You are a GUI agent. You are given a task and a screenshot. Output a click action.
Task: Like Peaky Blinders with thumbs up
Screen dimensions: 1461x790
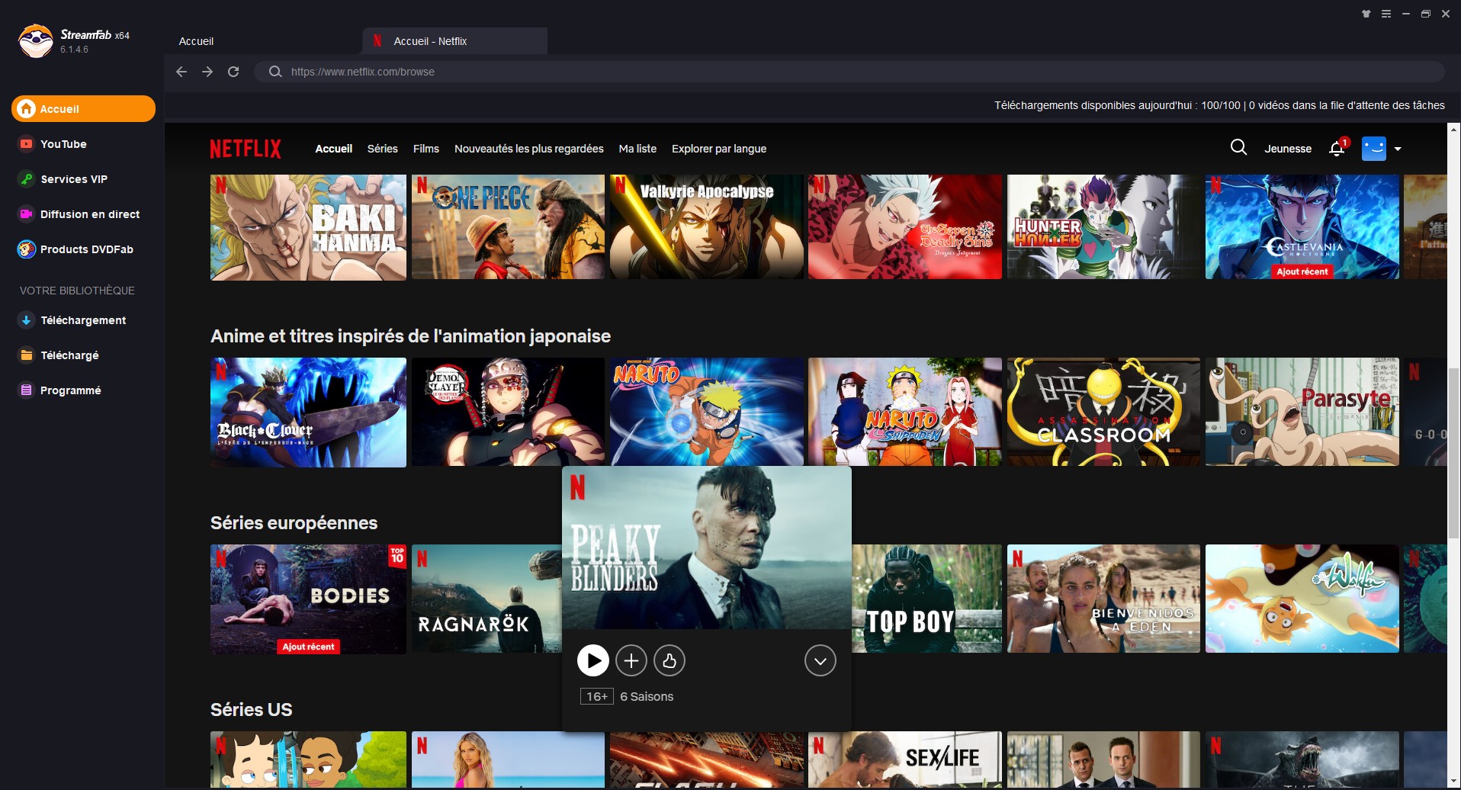669,660
